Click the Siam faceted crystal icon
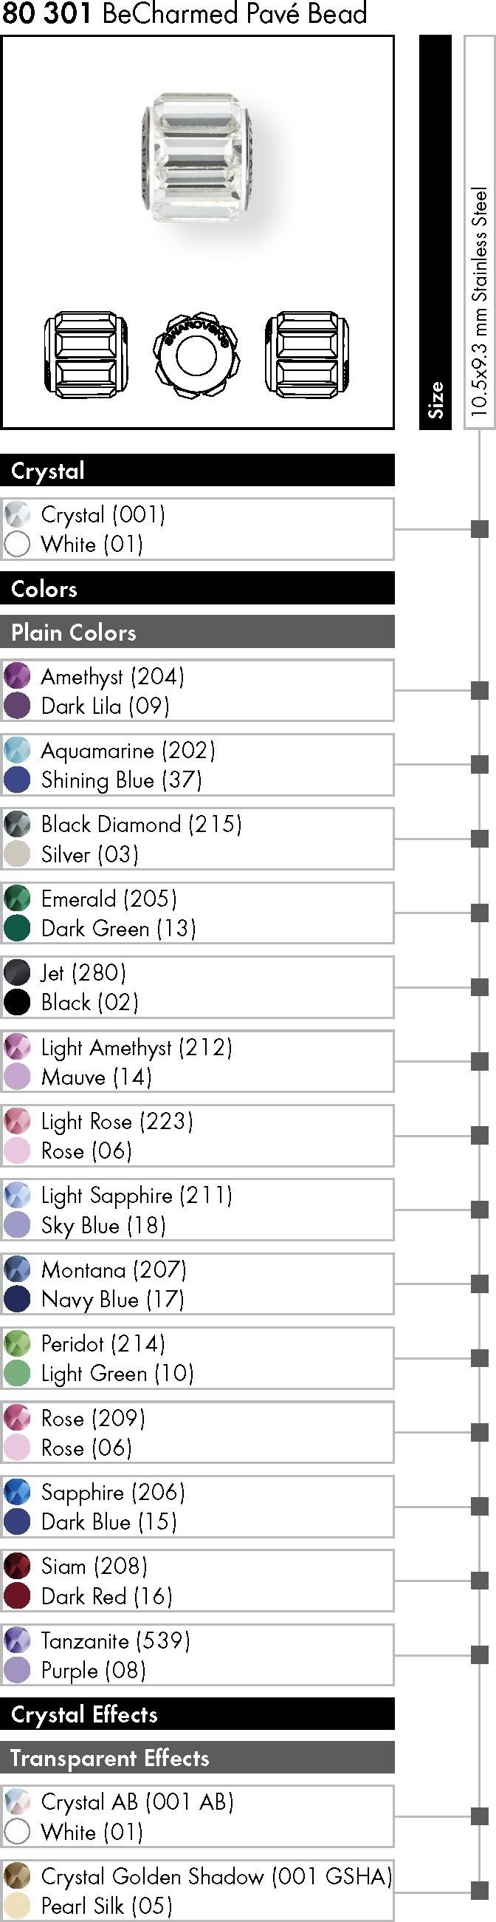 click(17, 1564)
